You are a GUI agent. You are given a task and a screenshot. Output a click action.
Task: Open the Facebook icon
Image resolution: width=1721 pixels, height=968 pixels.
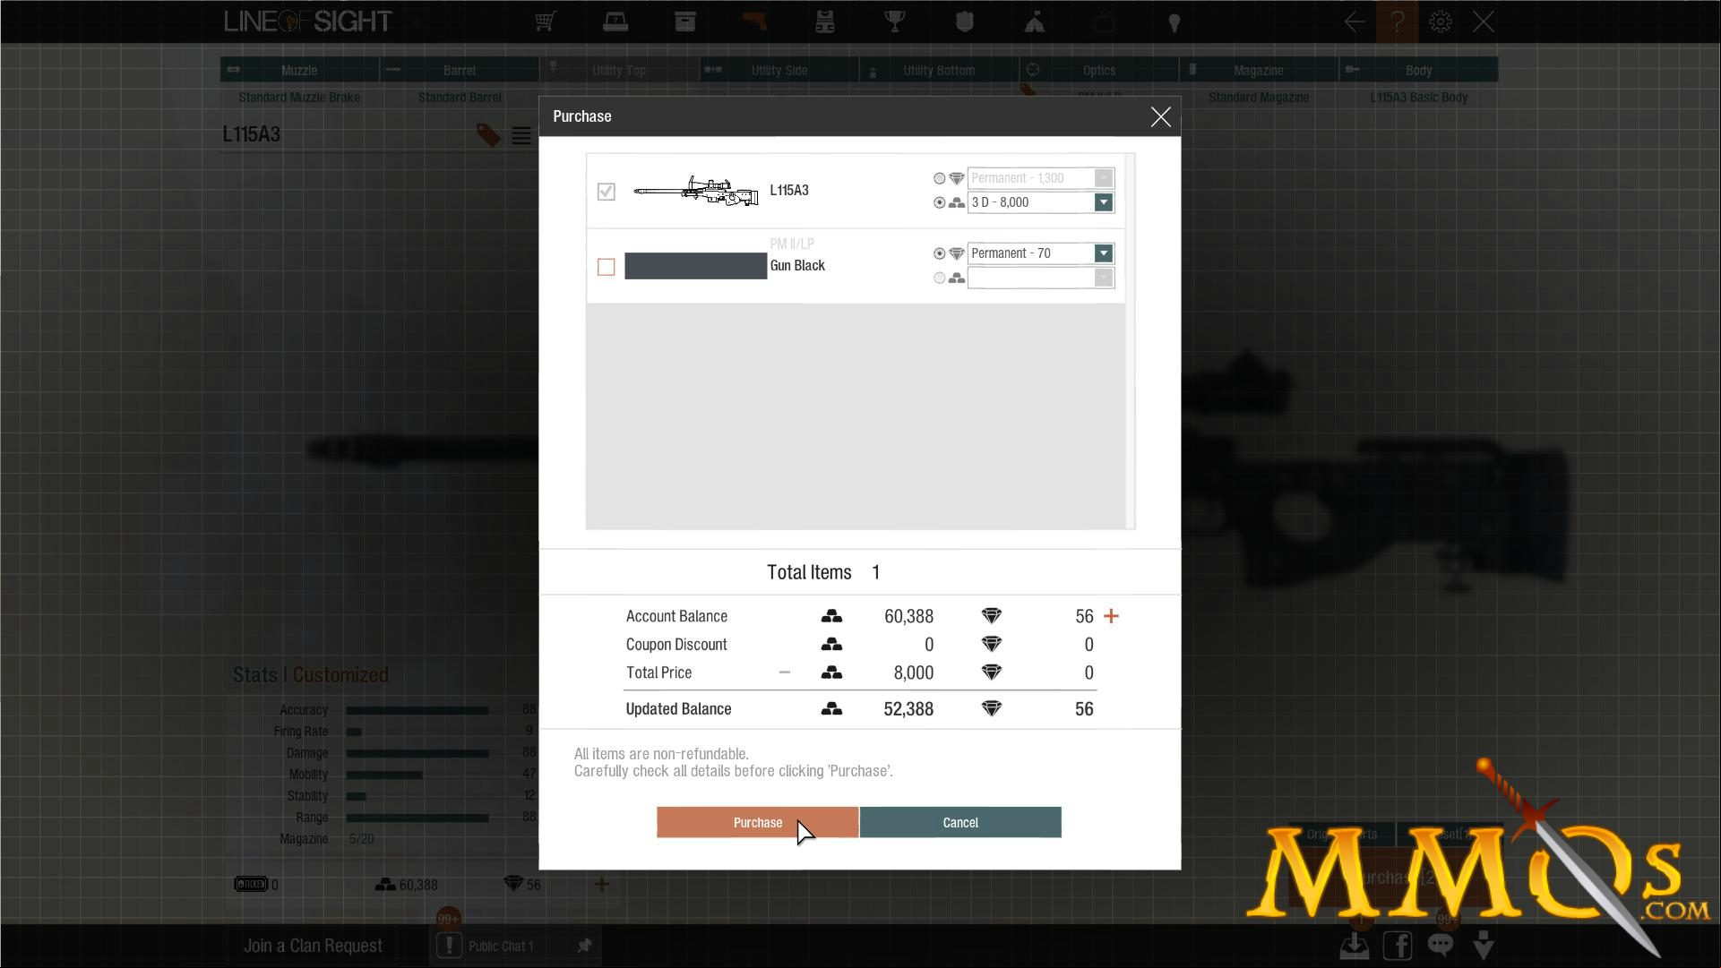pos(1398,945)
